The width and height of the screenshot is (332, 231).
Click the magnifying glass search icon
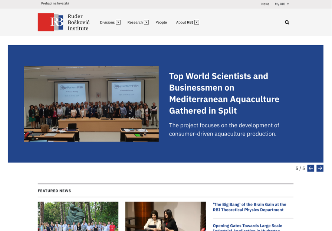coord(287,22)
